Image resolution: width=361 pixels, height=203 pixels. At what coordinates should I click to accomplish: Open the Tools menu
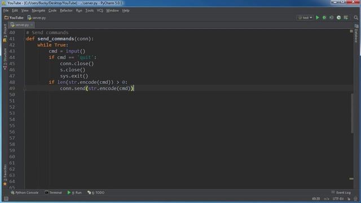(90, 10)
